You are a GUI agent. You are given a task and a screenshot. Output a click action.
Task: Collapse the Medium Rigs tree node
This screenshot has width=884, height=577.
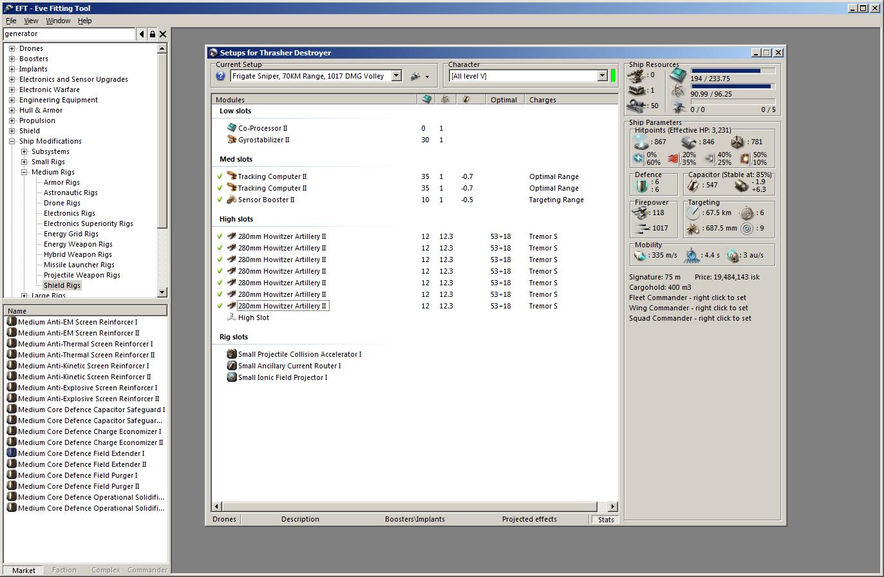point(24,172)
